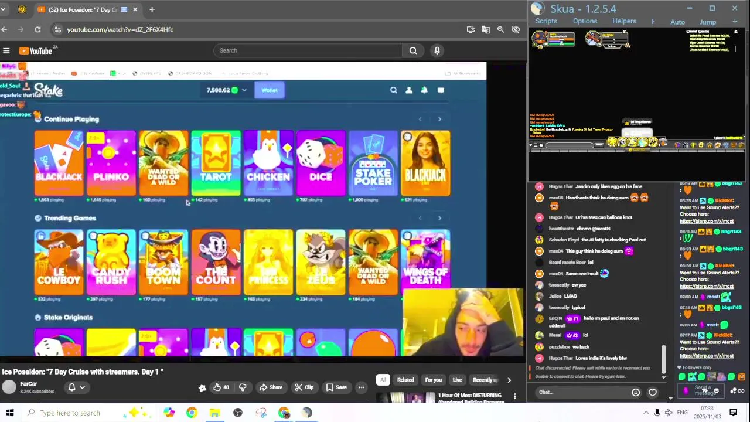Open OBS Studio from the taskbar

[x=238, y=413]
